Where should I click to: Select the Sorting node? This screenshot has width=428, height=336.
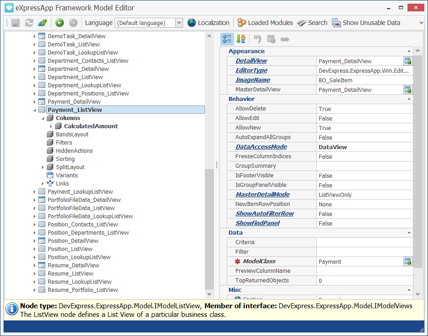[x=65, y=159]
